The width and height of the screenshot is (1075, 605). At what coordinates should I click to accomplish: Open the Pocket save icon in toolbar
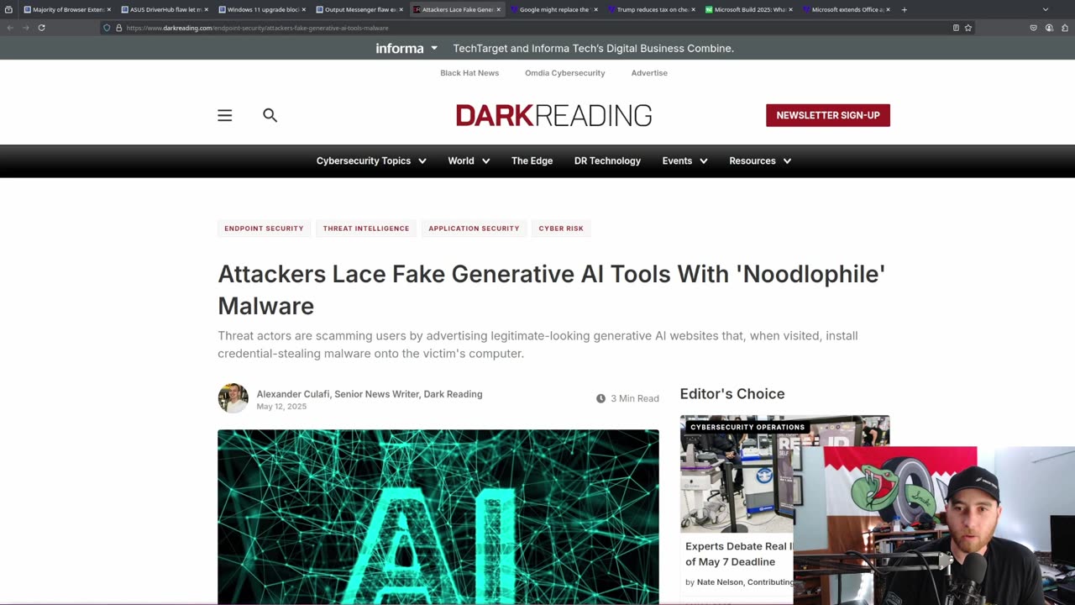pos(1033,28)
